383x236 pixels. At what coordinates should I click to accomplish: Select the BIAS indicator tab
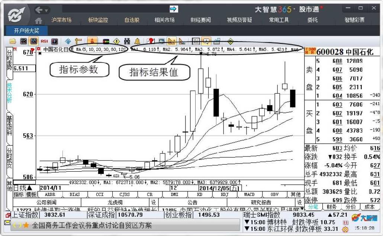tap(75, 194)
